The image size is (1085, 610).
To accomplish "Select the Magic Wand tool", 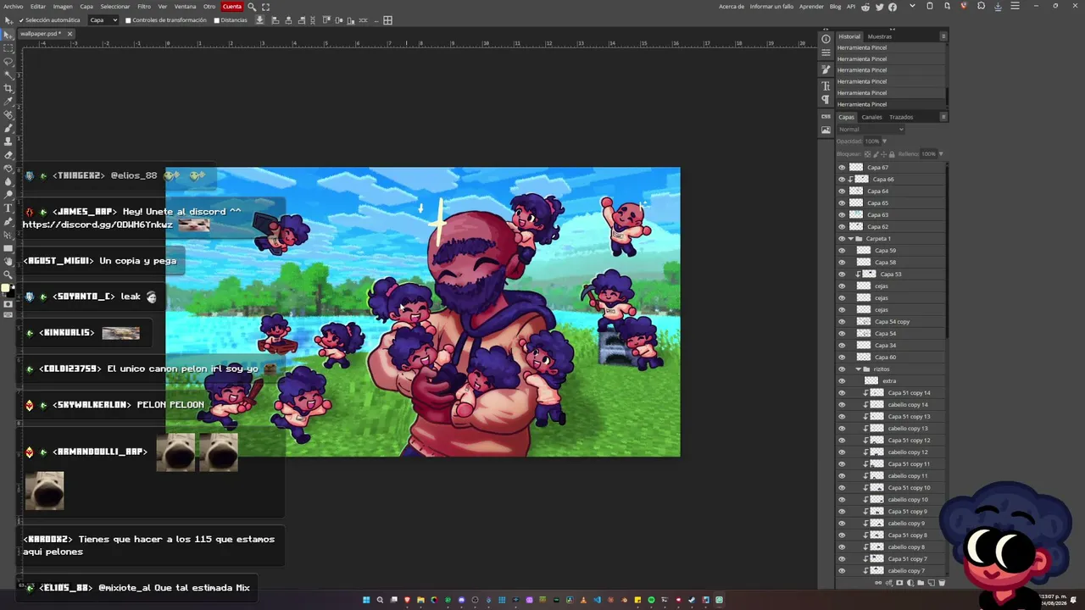I will [x=8, y=75].
